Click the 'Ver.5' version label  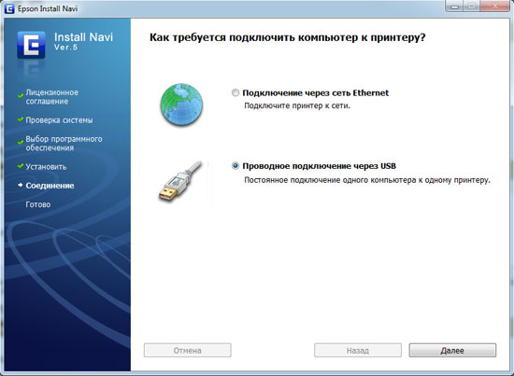coord(65,48)
